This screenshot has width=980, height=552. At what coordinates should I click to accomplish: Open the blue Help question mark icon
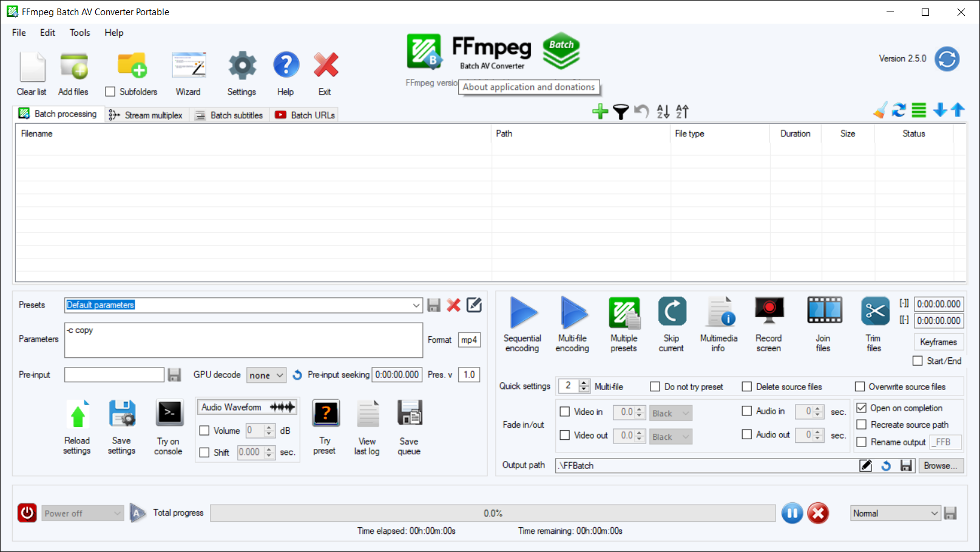click(286, 65)
